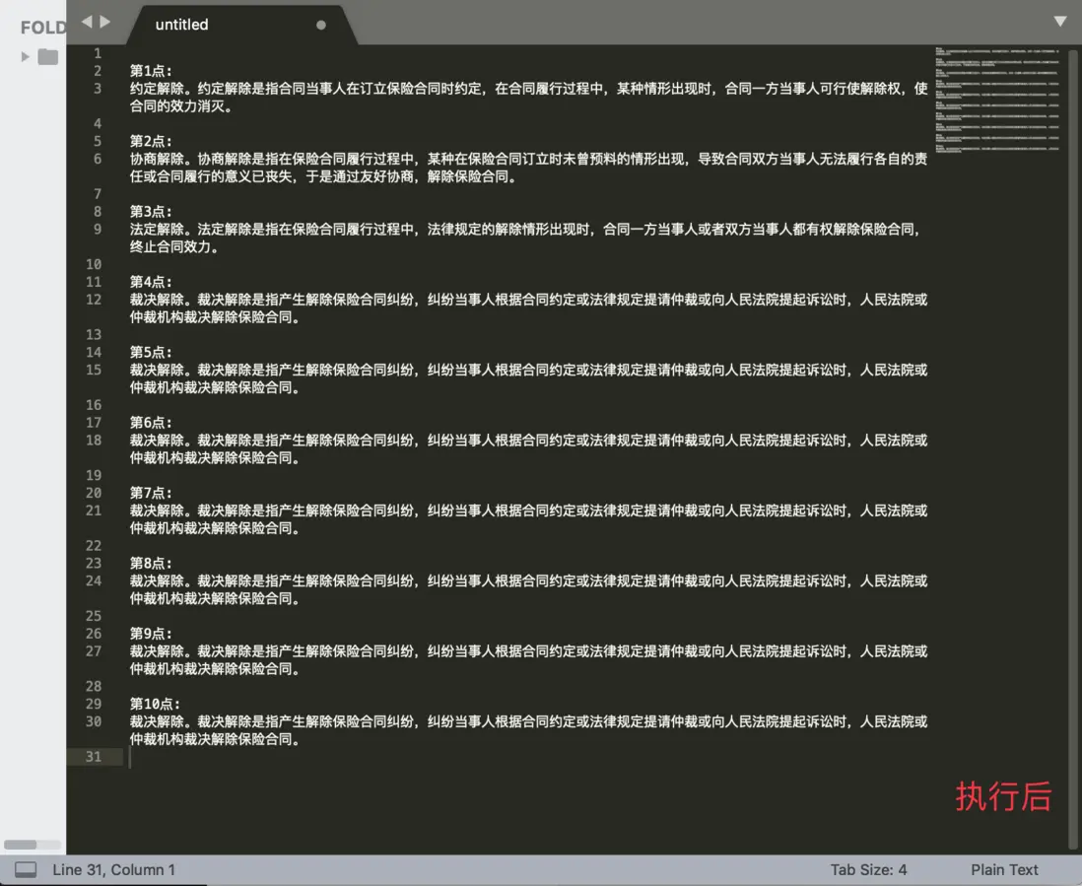Select the folder icon in the sidebar
1082x886 pixels.
coord(47,56)
